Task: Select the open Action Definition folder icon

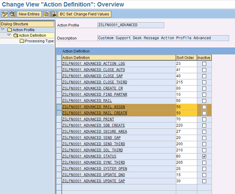Action: (x=16, y=36)
